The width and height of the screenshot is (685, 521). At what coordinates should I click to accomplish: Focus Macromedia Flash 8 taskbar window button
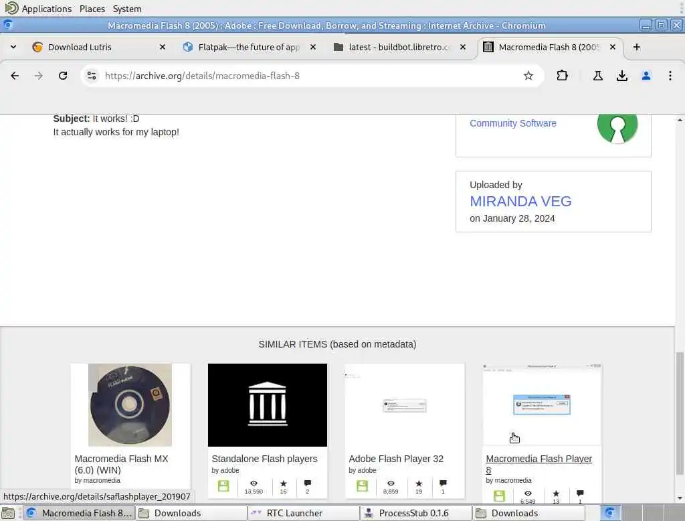80,513
